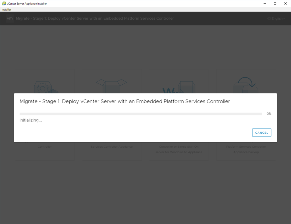Click the dialog title Migrate - Stage 1
291x224 pixels.
coord(125,101)
